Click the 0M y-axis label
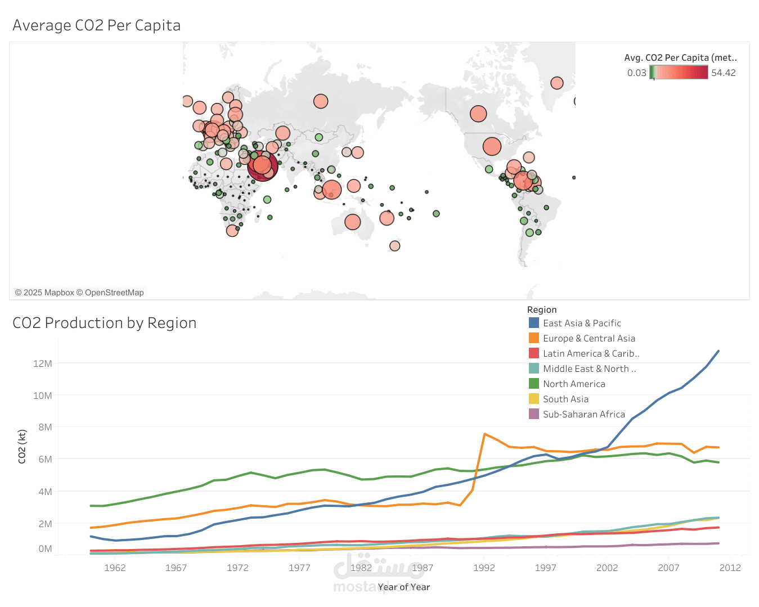Screen dimensions: 759x607 (x=45, y=549)
